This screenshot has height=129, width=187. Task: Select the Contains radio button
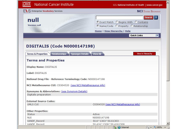[136, 22]
